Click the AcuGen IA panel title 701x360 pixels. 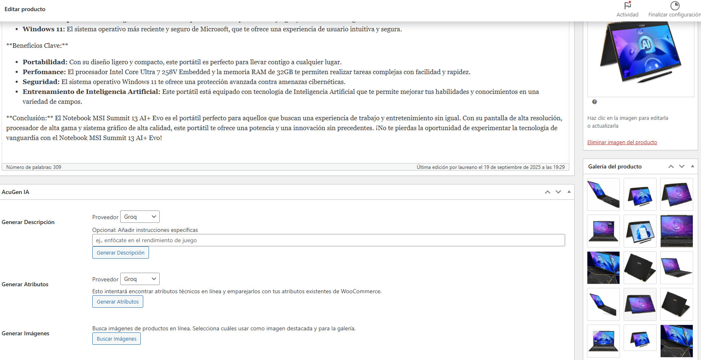click(x=15, y=192)
